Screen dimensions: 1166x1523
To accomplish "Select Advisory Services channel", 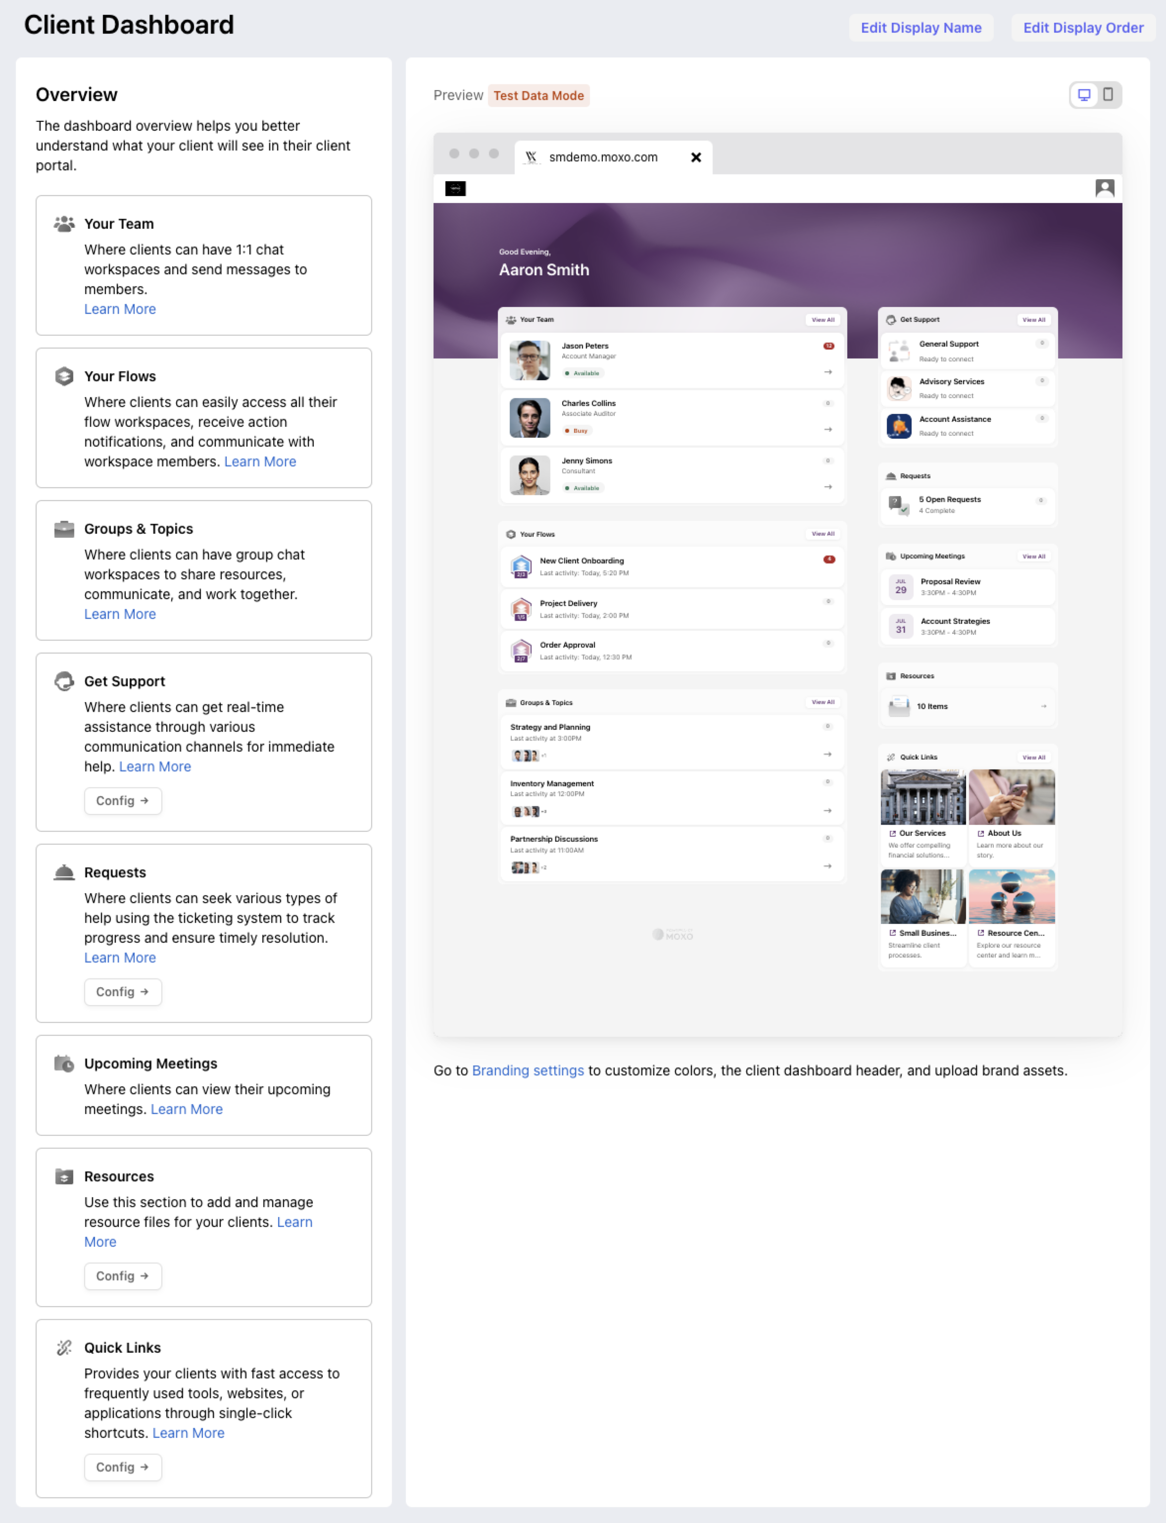I will 968,388.
